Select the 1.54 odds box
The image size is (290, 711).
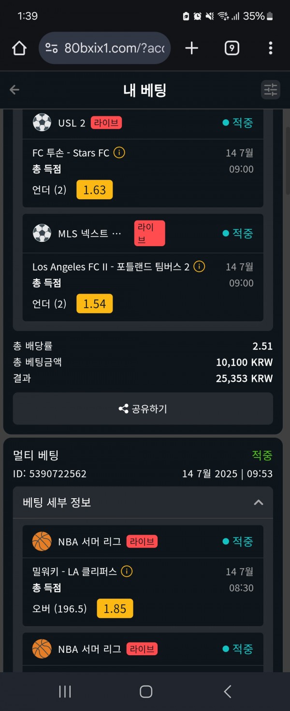tap(95, 304)
